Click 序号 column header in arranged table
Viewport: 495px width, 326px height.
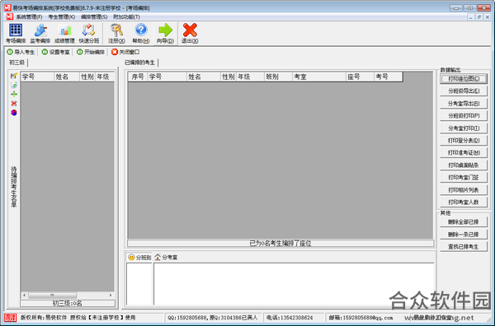(x=138, y=77)
